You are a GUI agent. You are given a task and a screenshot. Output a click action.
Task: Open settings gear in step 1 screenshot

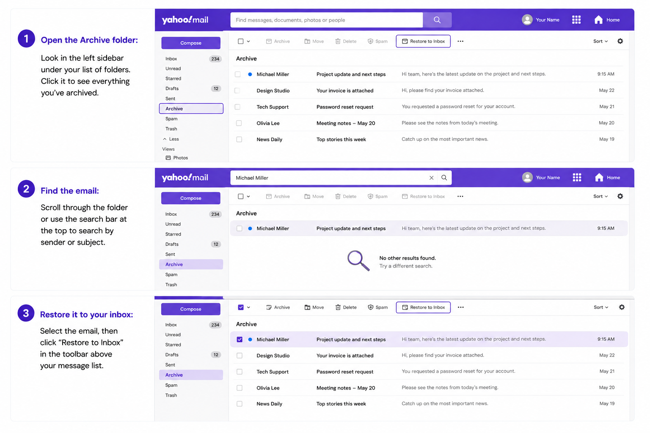(x=620, y=41)
